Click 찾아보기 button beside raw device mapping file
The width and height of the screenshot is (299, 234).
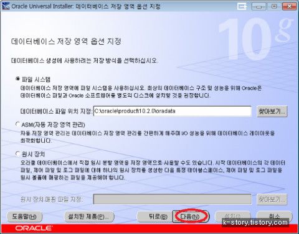click(272, 199)
